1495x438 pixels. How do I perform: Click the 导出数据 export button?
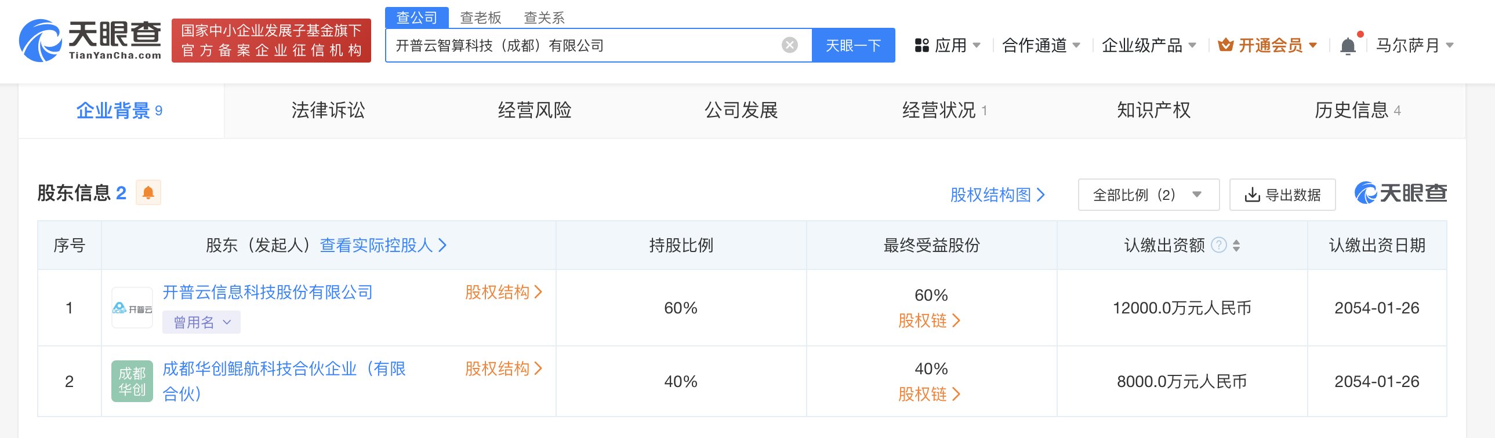[1283, 194]
